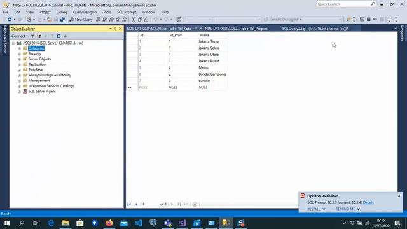Image resolution: width=407 pixels, height=229 pixels.
Task: Click the Cut scissors icon
Action: 134,20
